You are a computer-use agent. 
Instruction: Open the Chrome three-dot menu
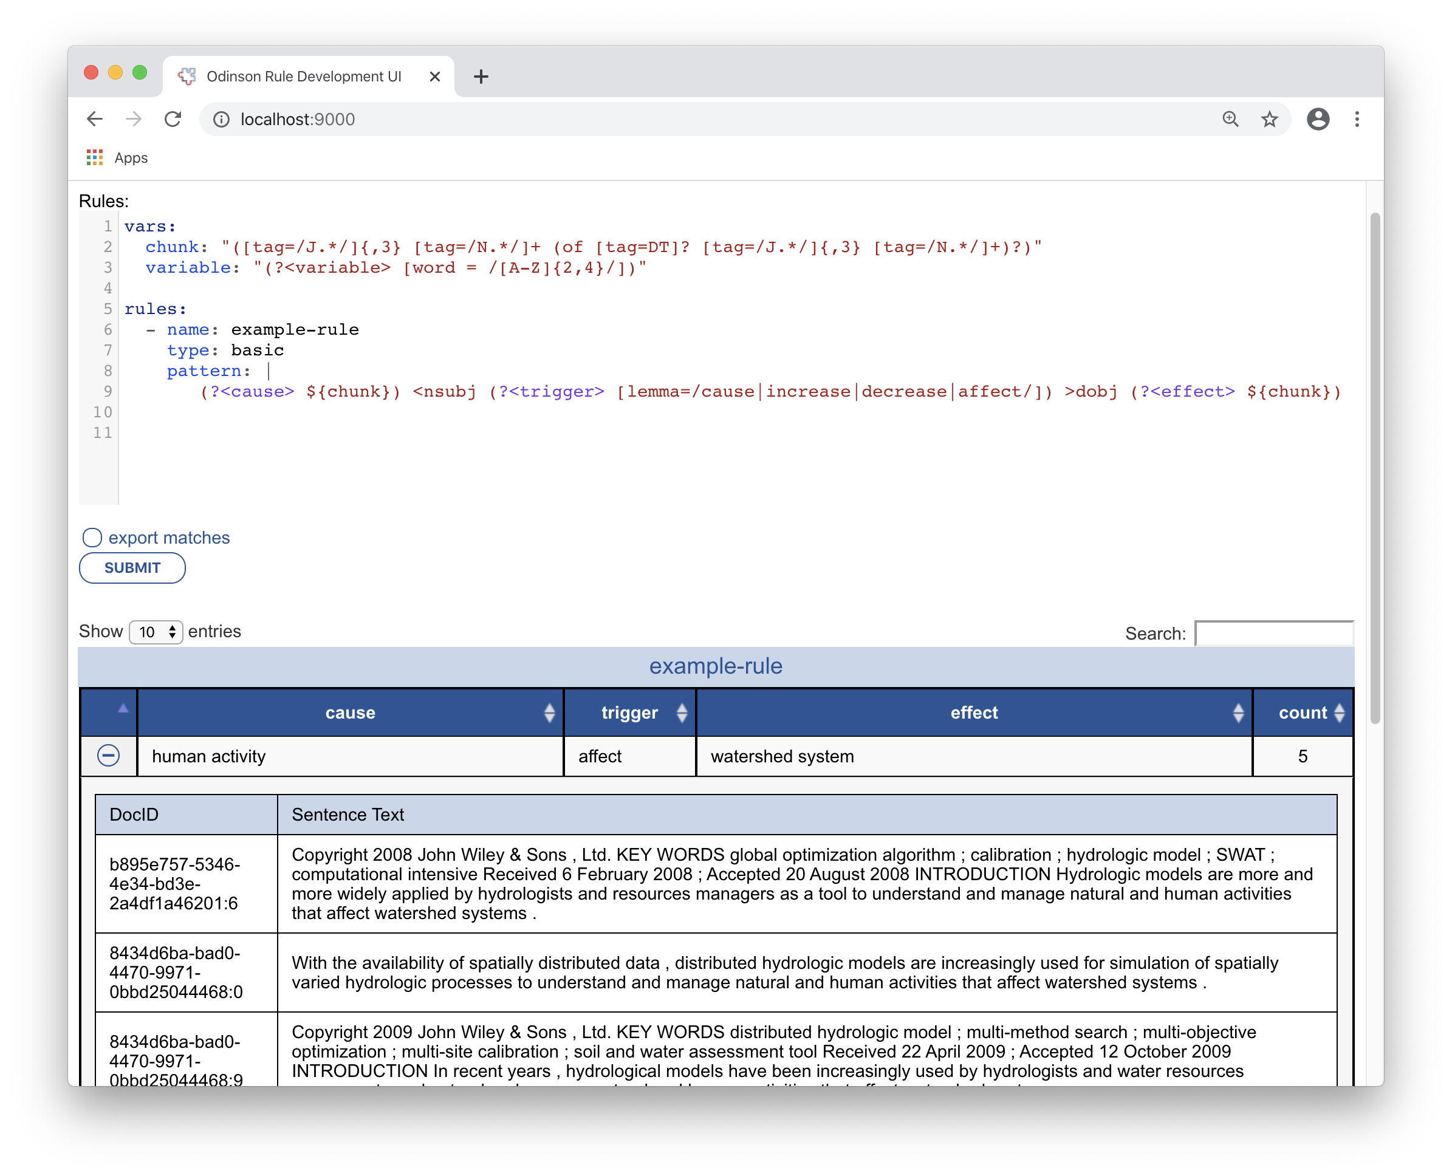click(x=1357, y=119)
